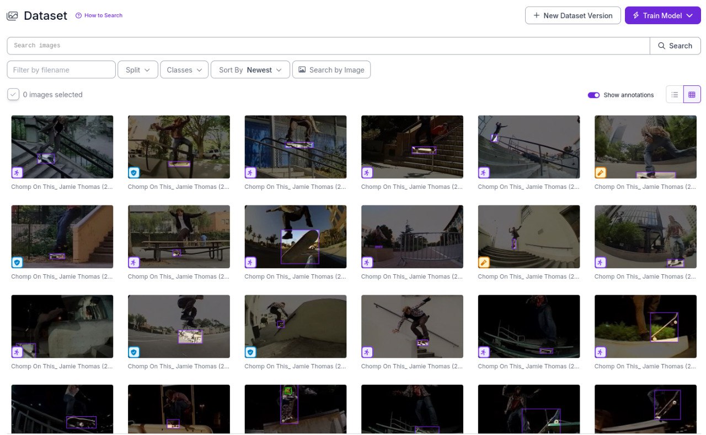Open the third row's fourth thumbnail with white background
Image resolution: width=706 pixels, height=435 pixels.
tap(412, 327)
